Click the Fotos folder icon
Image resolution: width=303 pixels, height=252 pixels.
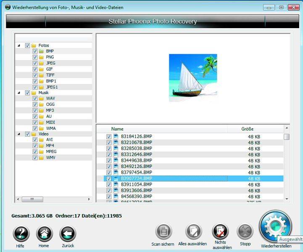pos(34,46)
